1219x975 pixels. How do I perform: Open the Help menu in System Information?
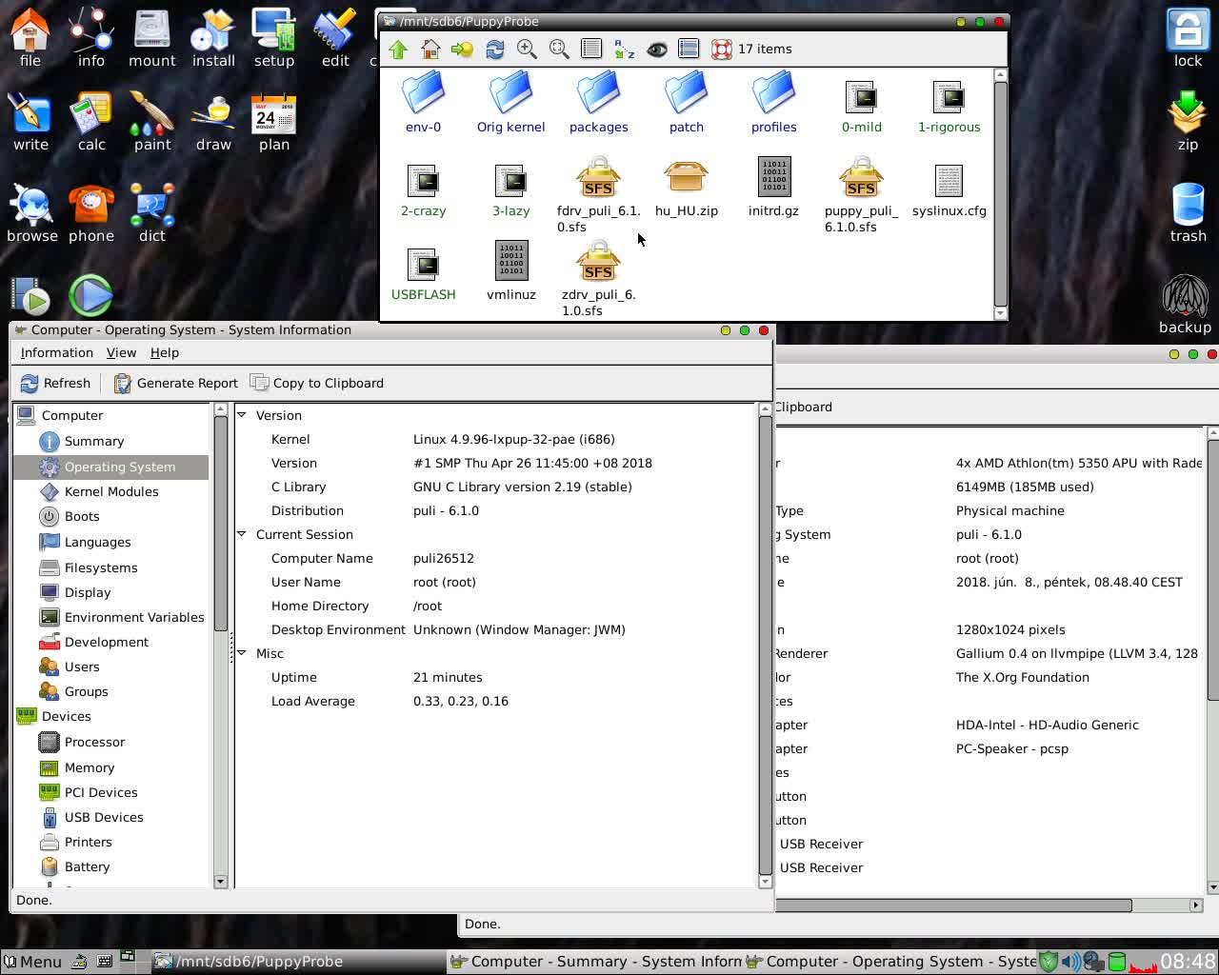coord(165,352)
